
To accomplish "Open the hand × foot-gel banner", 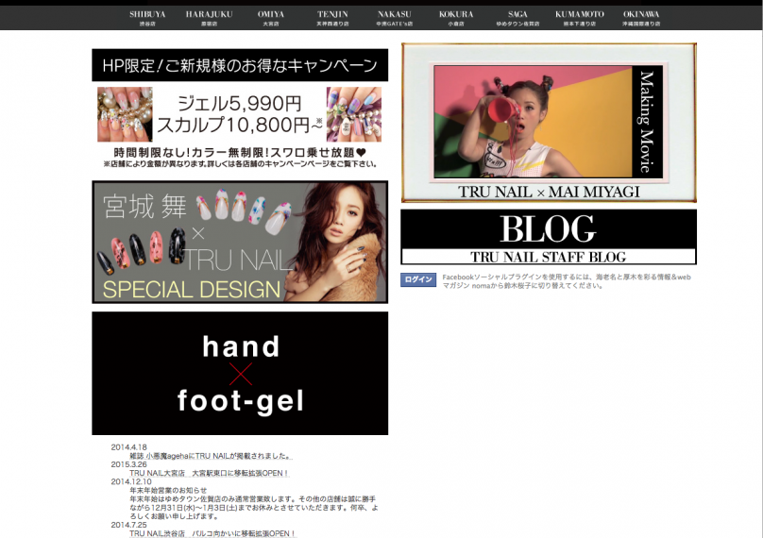I will [x=240, y=374].
